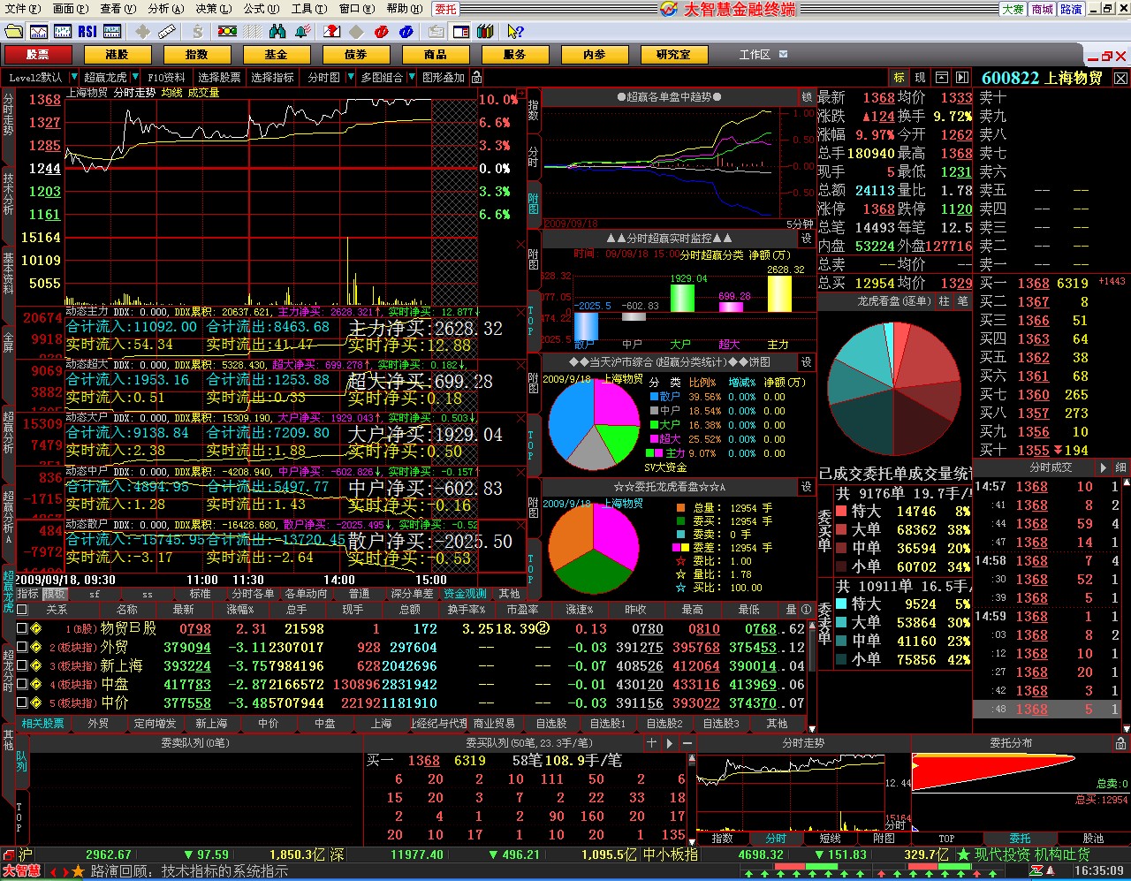Click the plus icon in 委买队列 header
1131x881 pixels.
652,743
